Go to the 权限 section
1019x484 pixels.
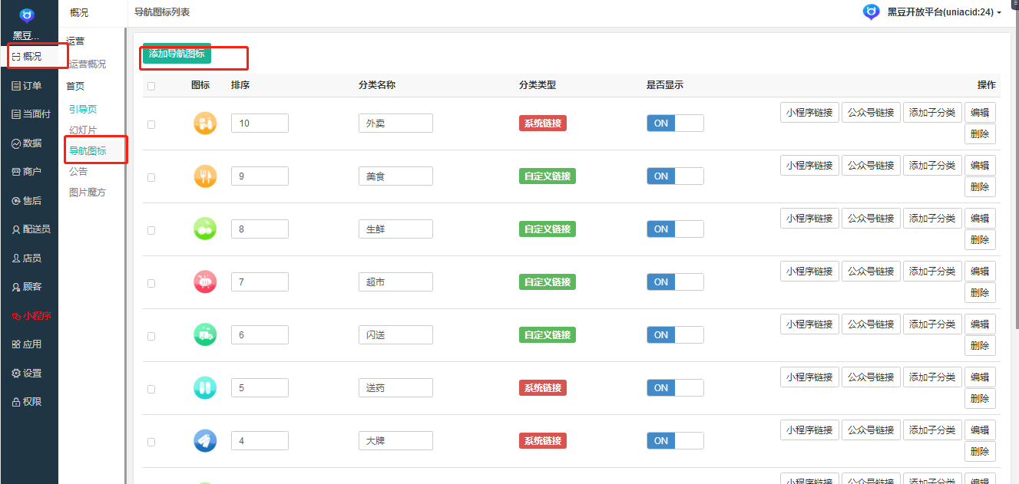[x=27, y=402]
